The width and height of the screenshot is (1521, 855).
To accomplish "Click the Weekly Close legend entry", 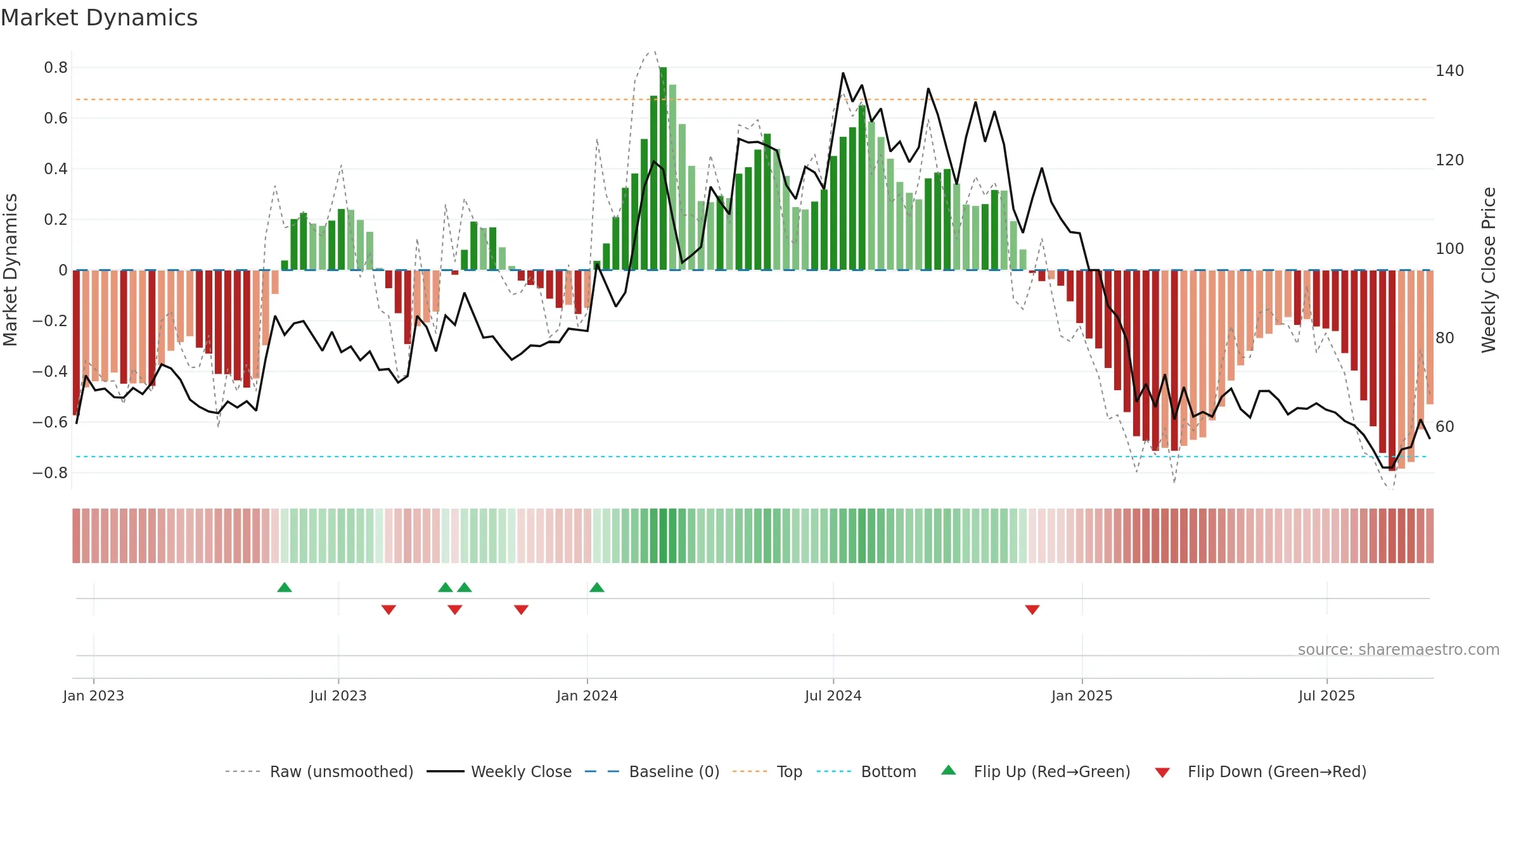I will [499, 771].
